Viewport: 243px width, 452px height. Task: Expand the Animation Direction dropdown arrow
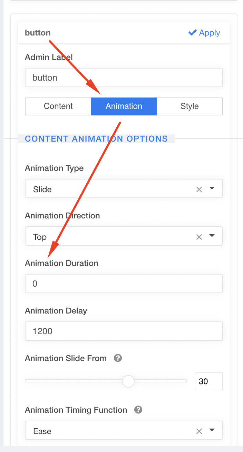tap(212, 236)
